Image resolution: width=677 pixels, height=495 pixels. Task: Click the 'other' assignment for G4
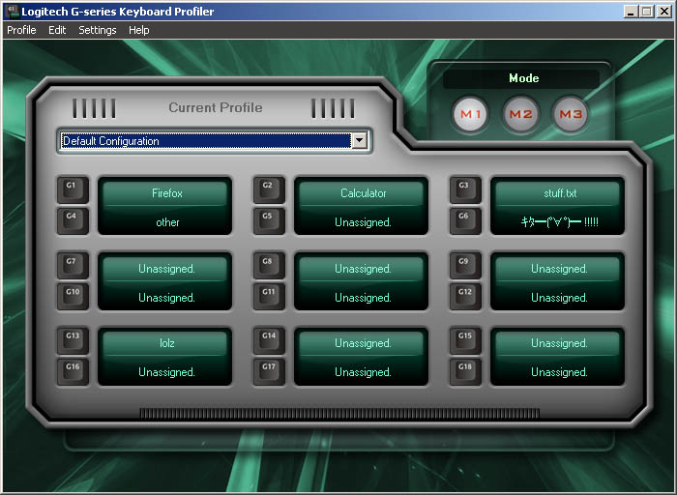click(x=165, y=220)
